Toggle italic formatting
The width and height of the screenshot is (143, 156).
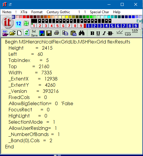[104, 33]
